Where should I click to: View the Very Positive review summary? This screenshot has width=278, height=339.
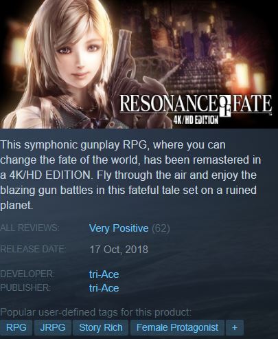[119, 228]
